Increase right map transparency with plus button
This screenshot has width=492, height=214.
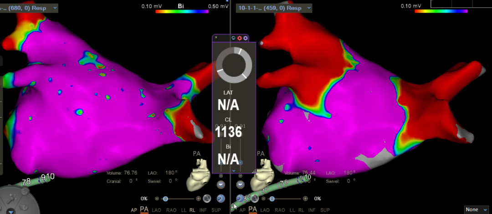(x=305, y=199)
